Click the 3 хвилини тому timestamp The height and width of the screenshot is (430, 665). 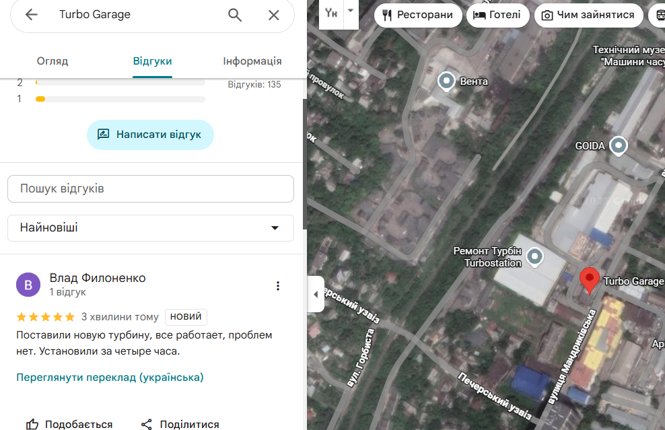120,317
